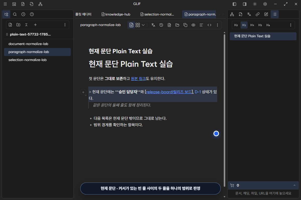The width and height of the screenshot is (301, 200).
Task: Open file tree more options menu
Action: [65, 25]
